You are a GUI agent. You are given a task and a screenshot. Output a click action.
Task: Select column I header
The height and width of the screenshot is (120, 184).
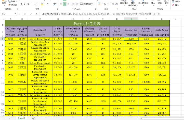tap(131, 19)
